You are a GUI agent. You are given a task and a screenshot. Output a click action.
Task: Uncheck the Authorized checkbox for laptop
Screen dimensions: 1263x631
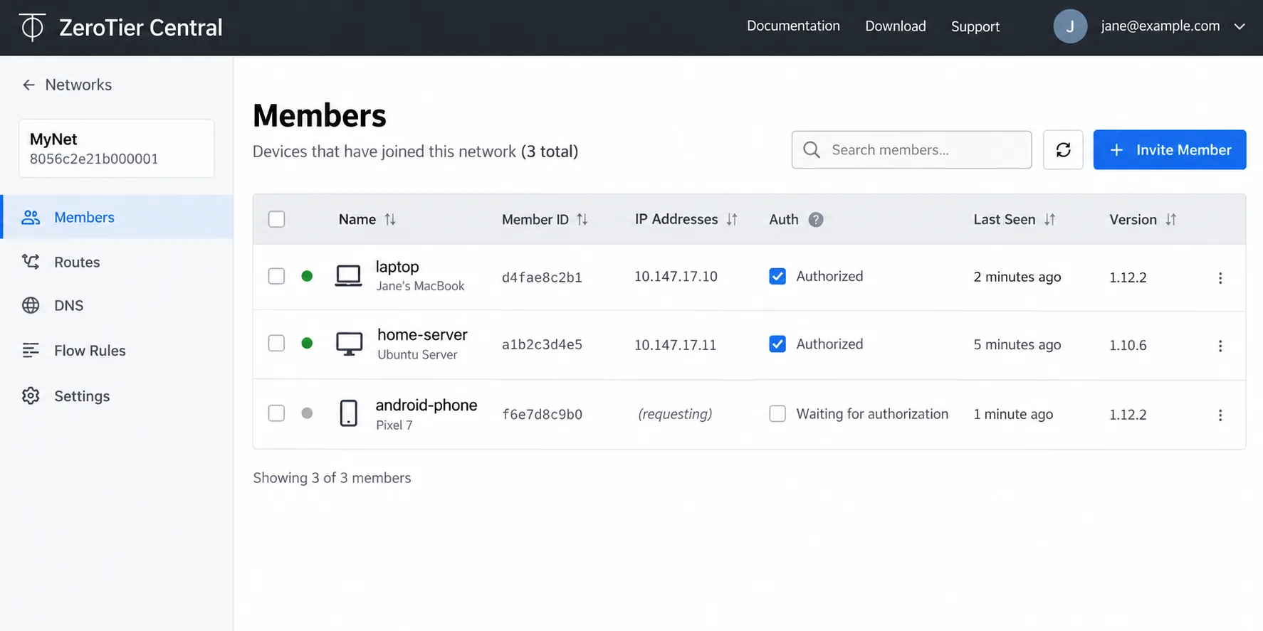click(777, 276)
